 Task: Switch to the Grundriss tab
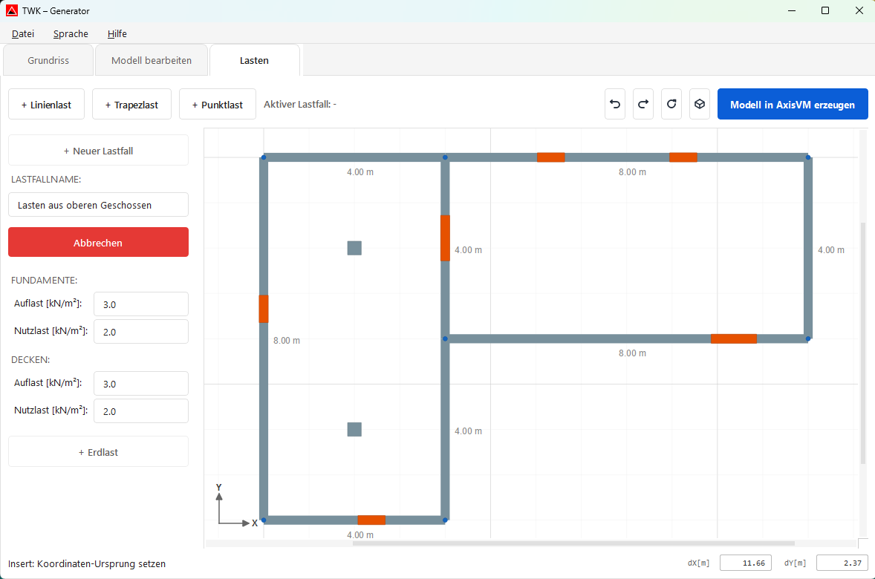tap(48, 60)
